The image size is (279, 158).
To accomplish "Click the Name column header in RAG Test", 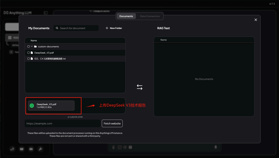I will (164, 40).
